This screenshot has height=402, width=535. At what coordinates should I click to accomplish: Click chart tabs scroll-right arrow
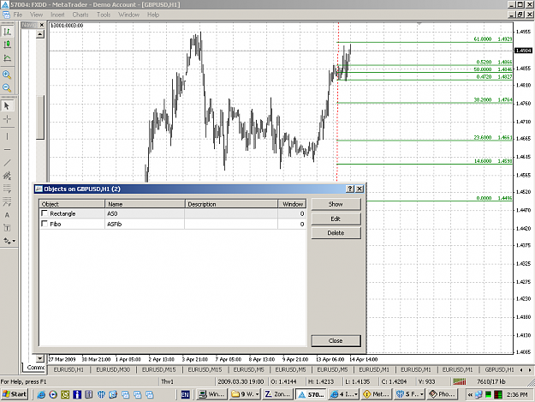tap(530, 370)
